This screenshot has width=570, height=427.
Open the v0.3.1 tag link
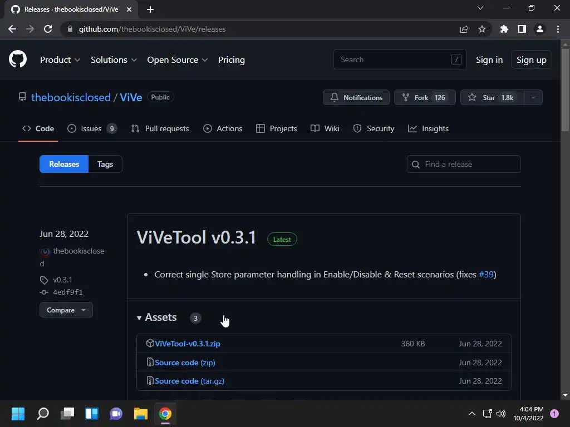point(62,280)
